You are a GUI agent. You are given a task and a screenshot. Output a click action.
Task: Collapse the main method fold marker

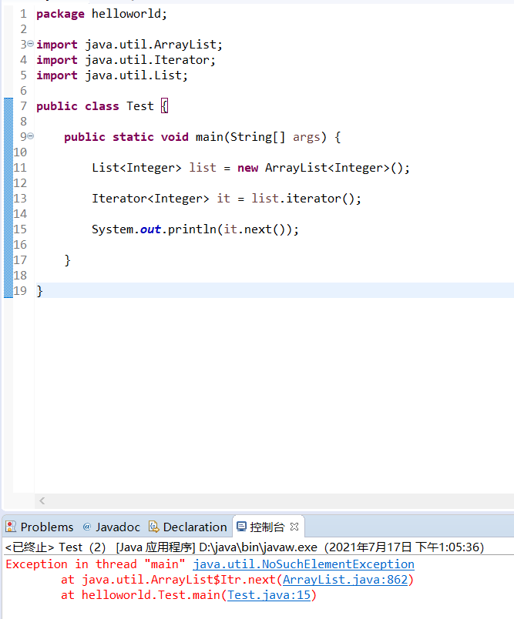point(30,136)
